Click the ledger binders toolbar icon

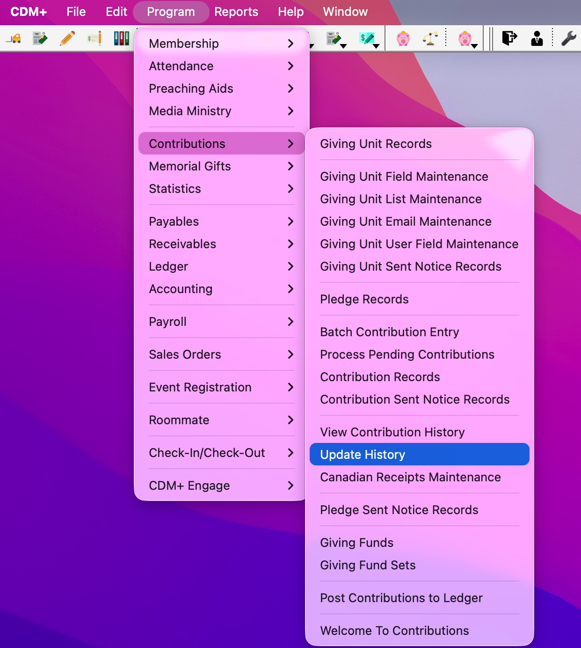122,38
